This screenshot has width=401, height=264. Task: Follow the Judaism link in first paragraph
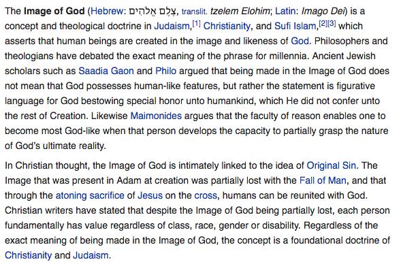[x=172, y=26]
